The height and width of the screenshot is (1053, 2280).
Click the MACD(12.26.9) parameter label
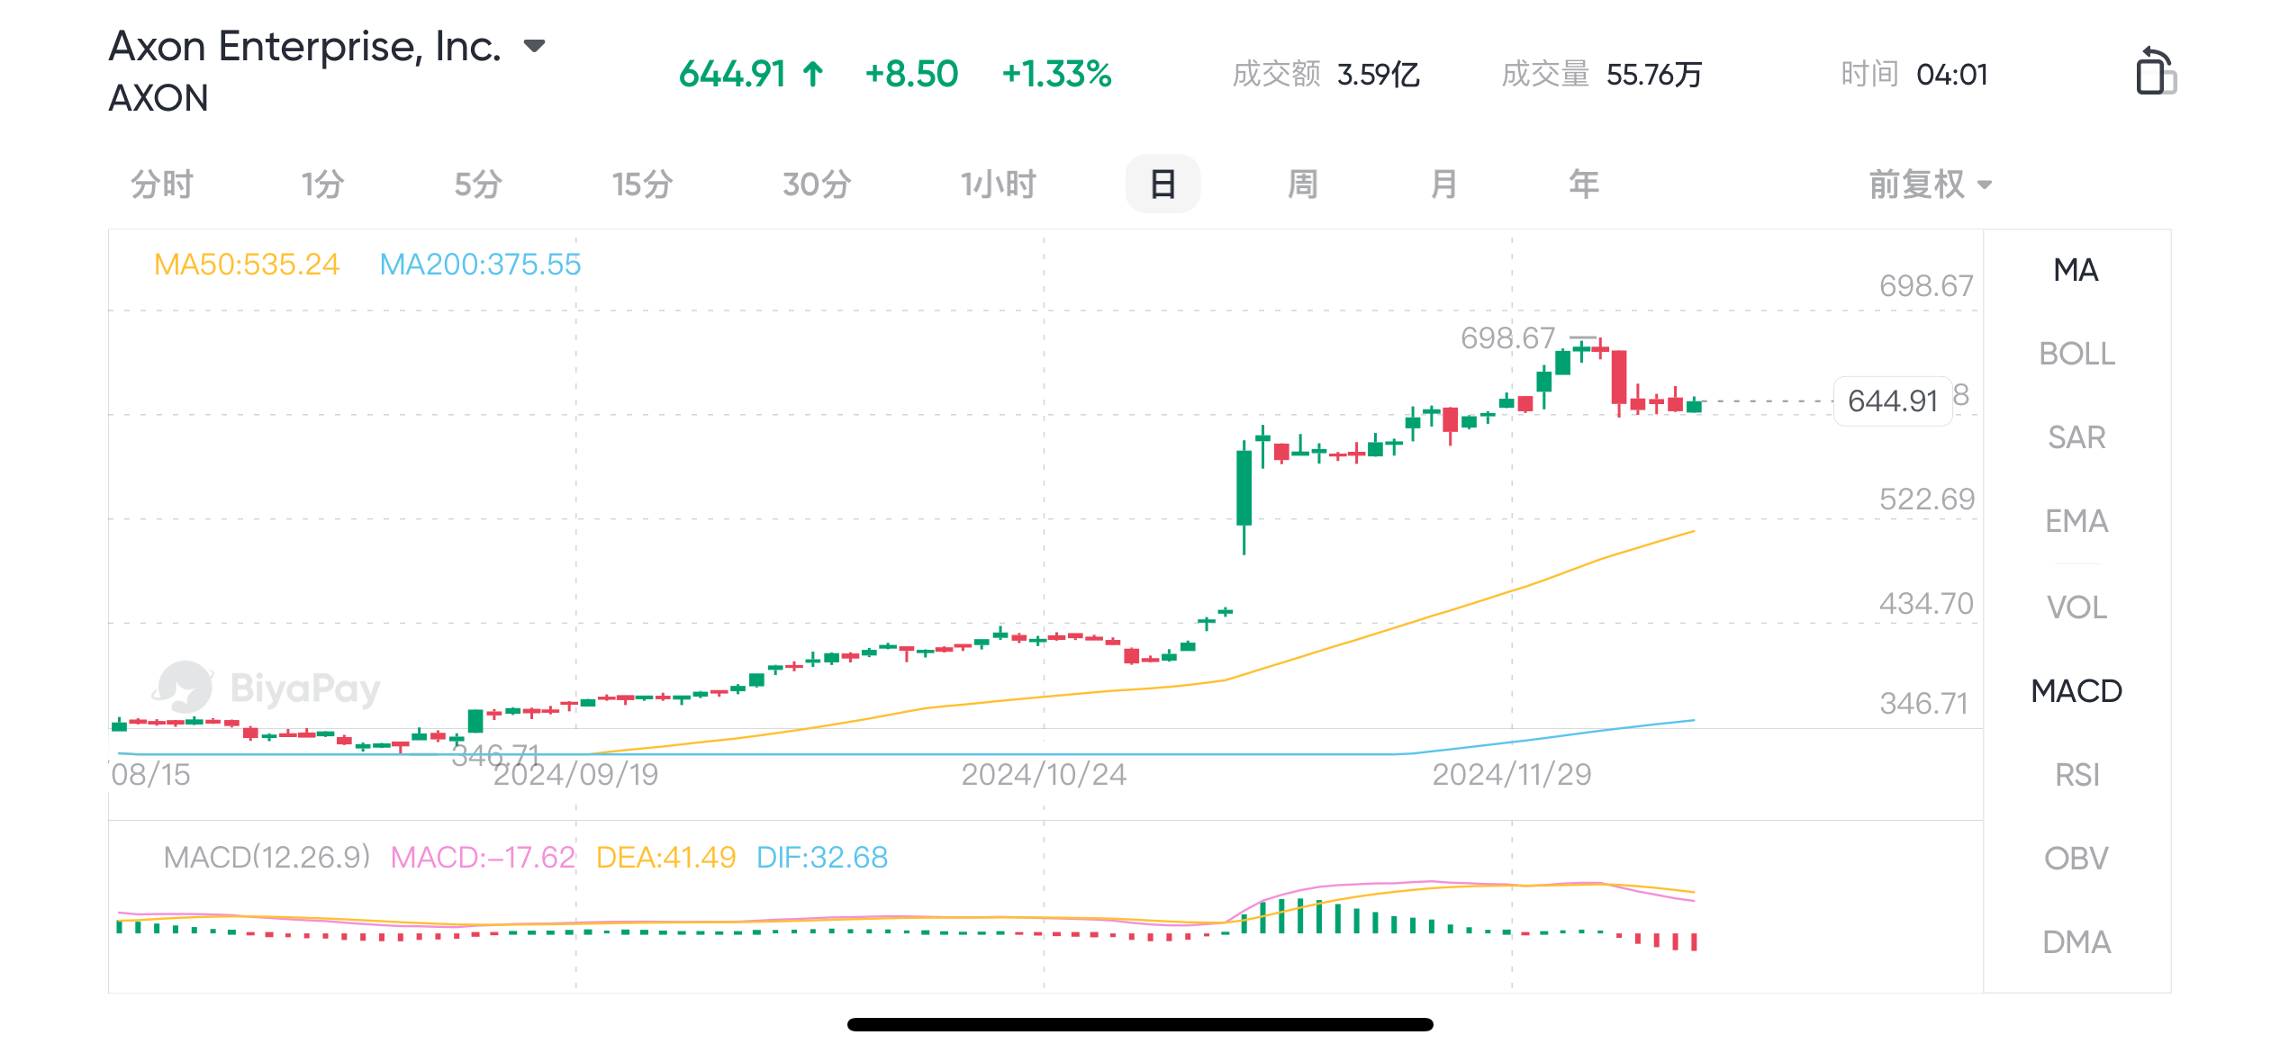[x=267, y=857]
